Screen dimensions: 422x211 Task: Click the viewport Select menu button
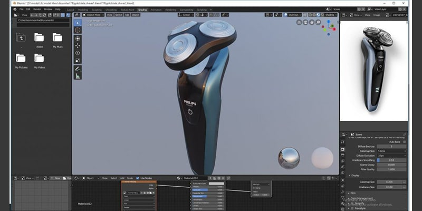point(119,15)
